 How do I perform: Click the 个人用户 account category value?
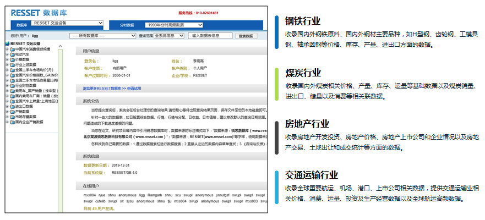[x=200, y=68]
